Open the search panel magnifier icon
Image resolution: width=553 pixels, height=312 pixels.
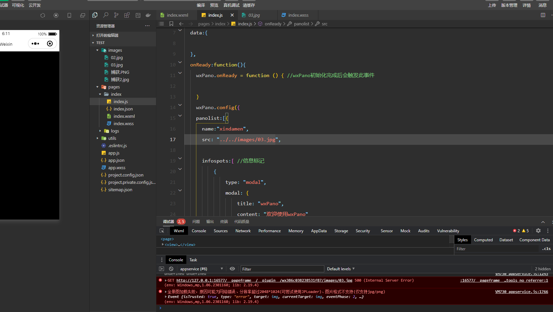click(106, 15)
